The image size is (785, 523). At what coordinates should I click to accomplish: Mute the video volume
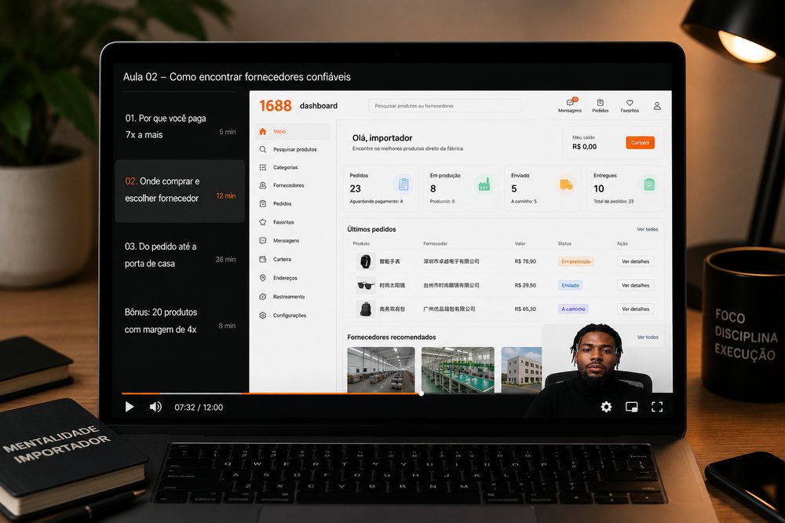(x=155, y=407)
